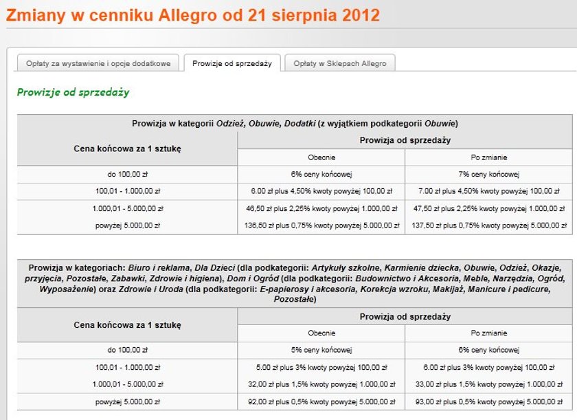Click first table's powyżej 5.000,00 zł row label
This screenshot has height=420, width=577.
pos(127,225)
